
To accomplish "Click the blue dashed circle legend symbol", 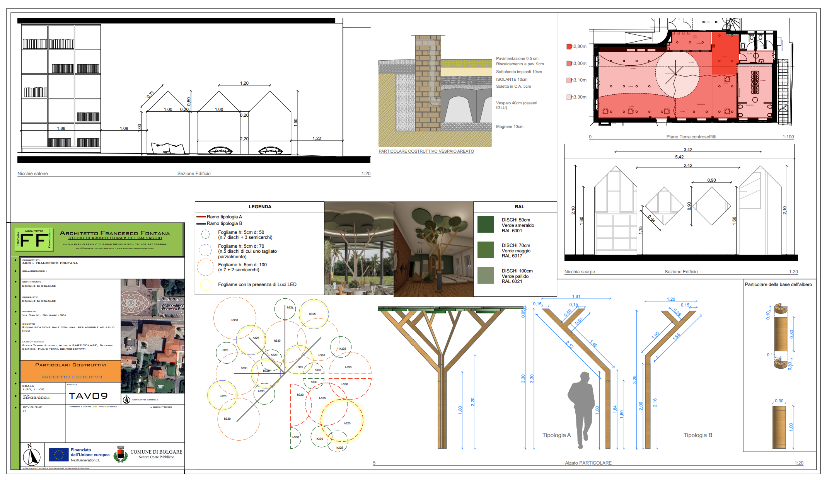I will click(205, 250).
